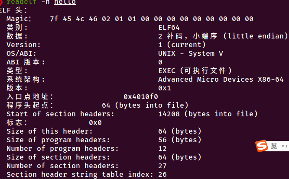The width and height of the screenshot is (289, 179).
Task: Click the Sogou input method S icon
Action: click(x=262, y=146)
